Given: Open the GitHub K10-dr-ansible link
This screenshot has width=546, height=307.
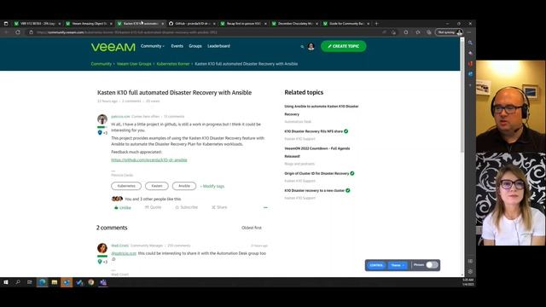Looking at the screenshot, I should click(149, 159).
